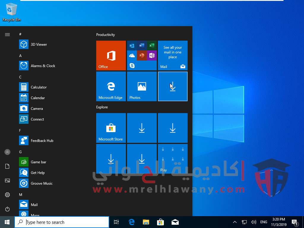The image size is (304, 228).
Task: Click the 'G' letter header
Action: pos(20,152)
